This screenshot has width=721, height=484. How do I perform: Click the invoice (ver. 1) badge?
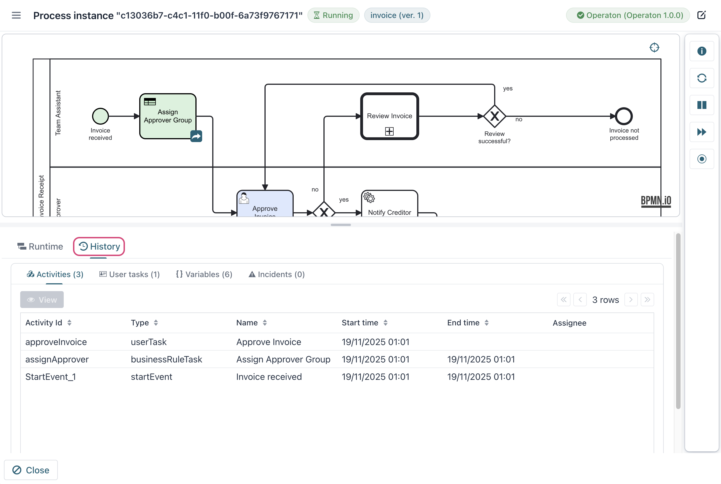tap(397, 15)
